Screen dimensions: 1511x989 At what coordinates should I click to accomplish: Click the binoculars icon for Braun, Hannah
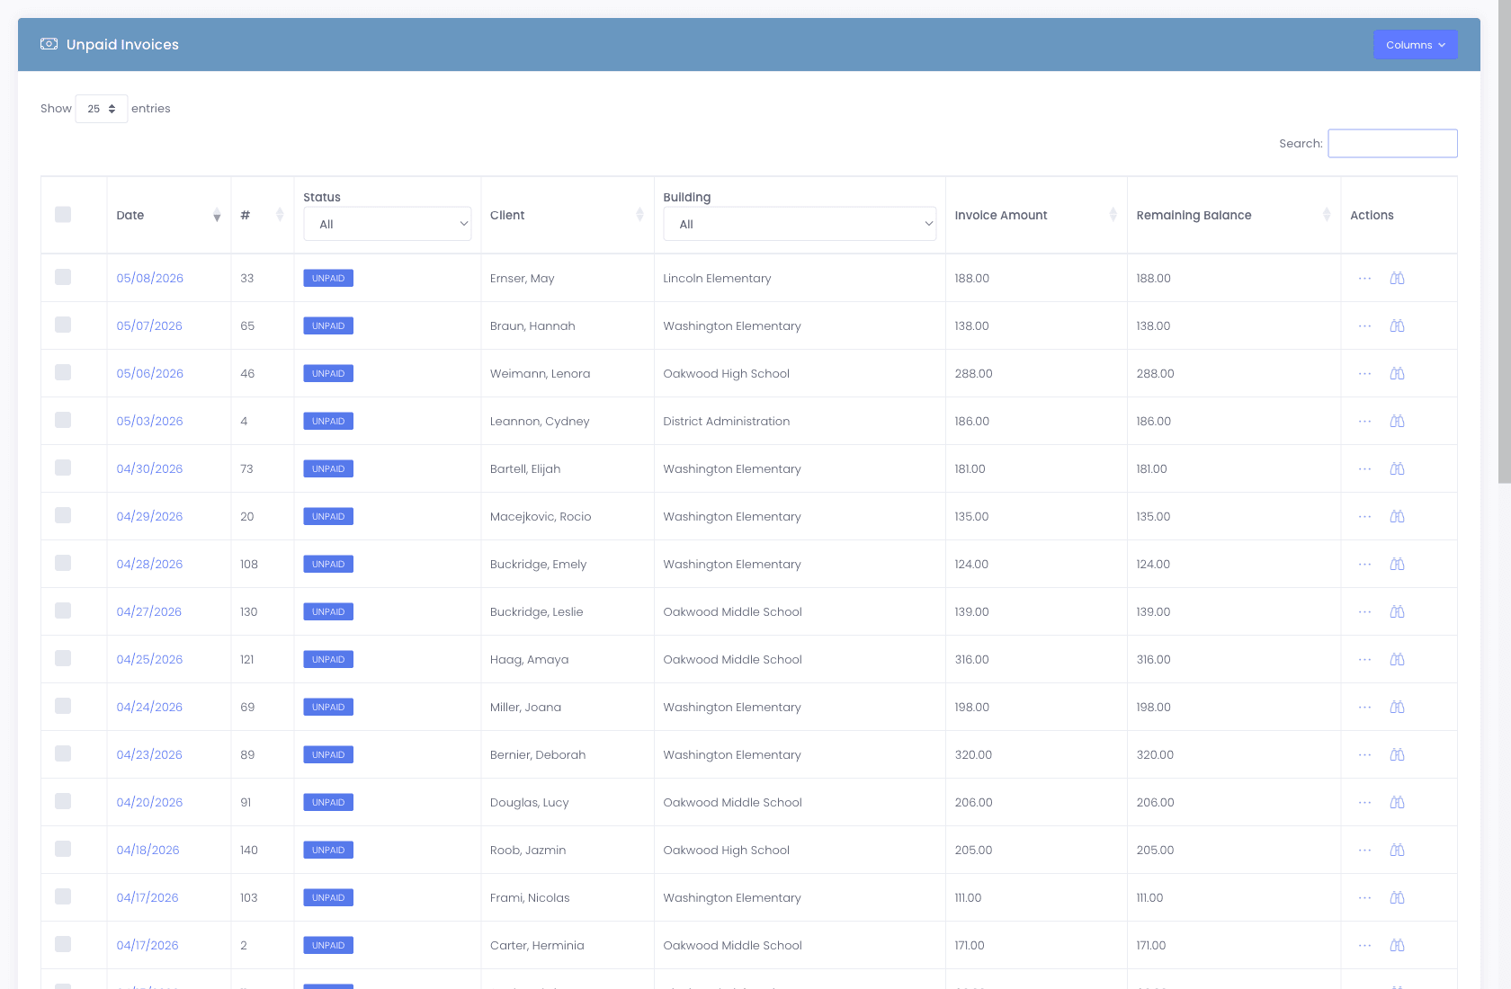tap(1397, 326)
